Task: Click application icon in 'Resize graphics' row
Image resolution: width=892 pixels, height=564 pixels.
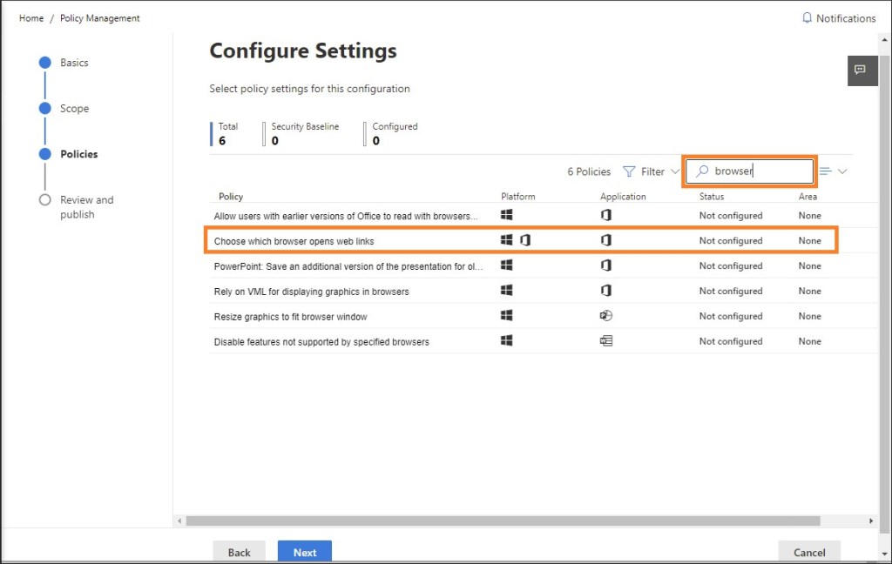Action: point(606,315)
